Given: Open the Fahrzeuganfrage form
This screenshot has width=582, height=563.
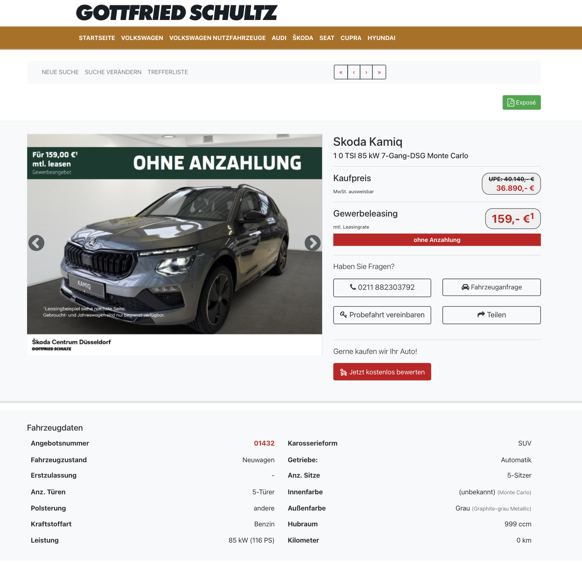Looking at the screenshot, I should click(x=492, y=287).
